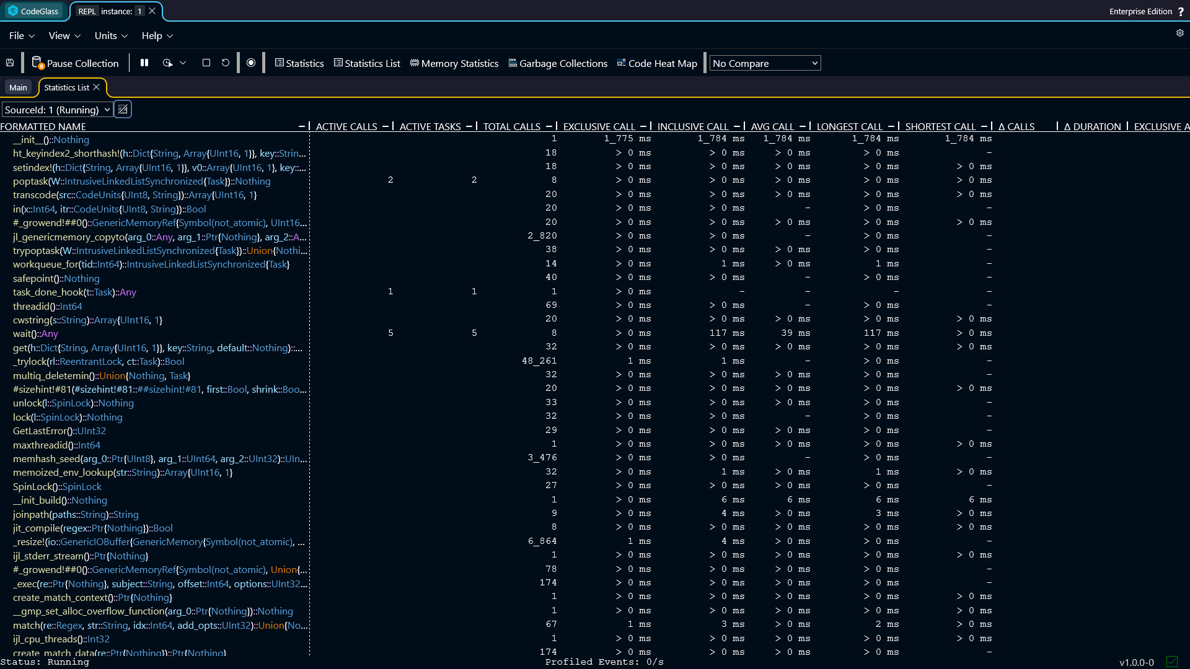Open Statistics List from the toolbar
This screenshot has width=1190, height=669.
pos(367,63)
